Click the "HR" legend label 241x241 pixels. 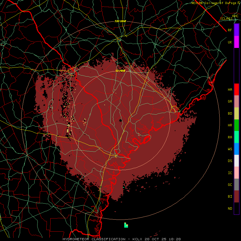230,125
